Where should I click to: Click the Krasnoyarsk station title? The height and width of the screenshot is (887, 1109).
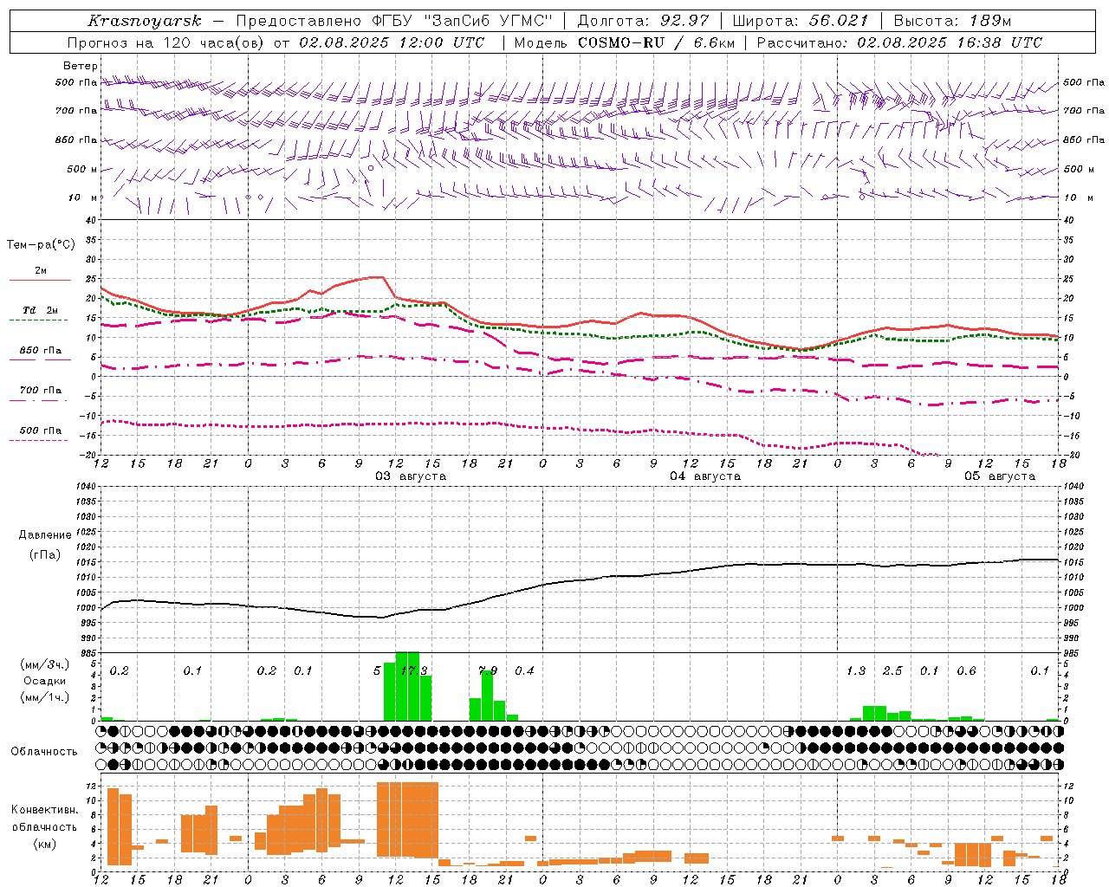[145, 21]
